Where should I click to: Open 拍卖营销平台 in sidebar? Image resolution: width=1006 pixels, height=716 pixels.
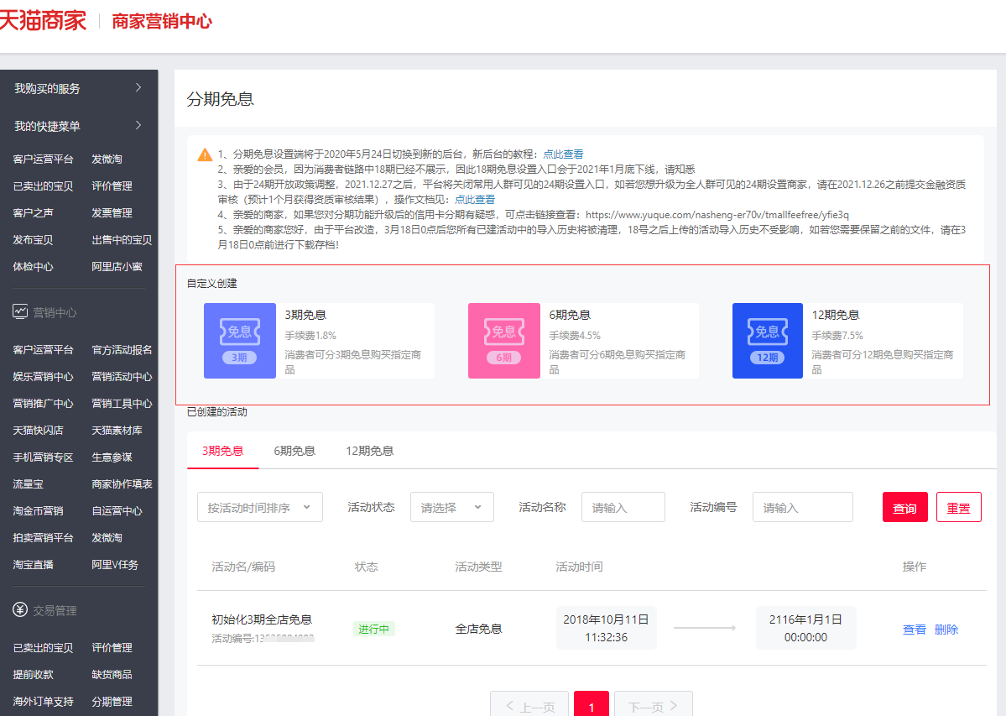pos(43,538)
